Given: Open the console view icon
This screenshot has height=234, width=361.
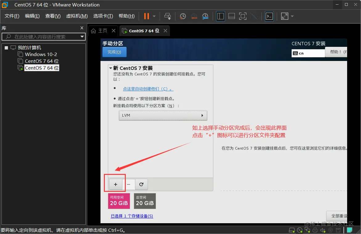Looking at the screenshot, I should 269,16.
